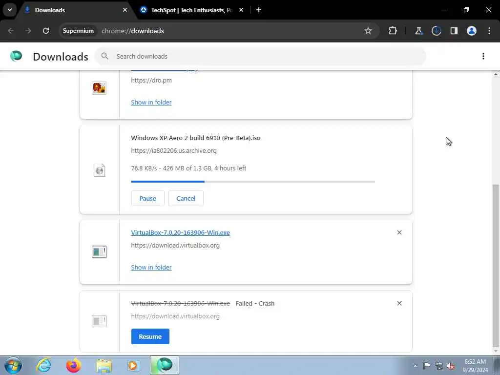The height and width of the screenshot is (375, 500).
Task: Click the 76.8 KB/s download status text
Action: tap(188, 168)
